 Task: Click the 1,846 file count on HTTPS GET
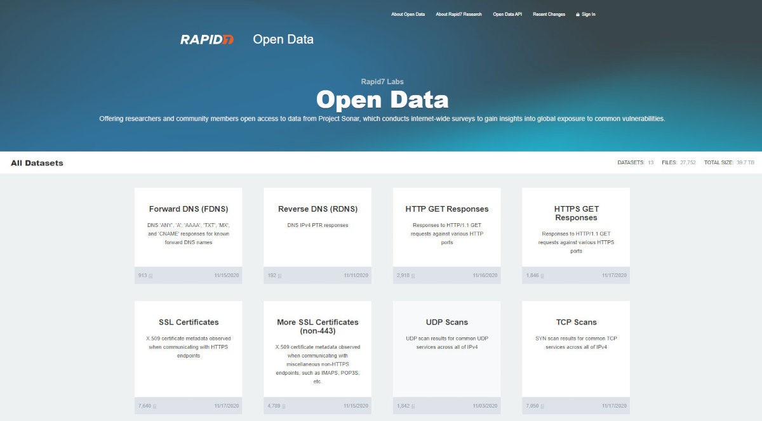(x=533, y=276)
